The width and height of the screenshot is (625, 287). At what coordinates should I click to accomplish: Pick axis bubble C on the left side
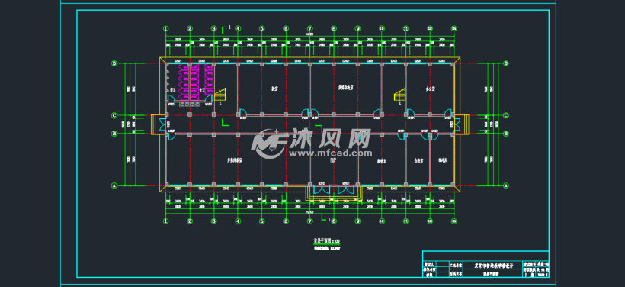[x=114, y=116]
